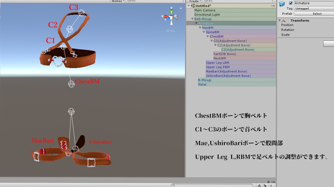Image resolution: width=334 pixels, height=187 pixels.
Task: Click the Position label in Transform
Action: [287, 25]
